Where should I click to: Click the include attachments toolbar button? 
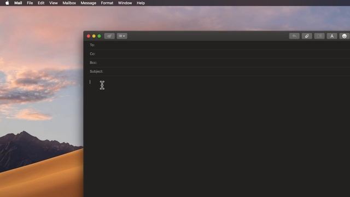(319, 36)
